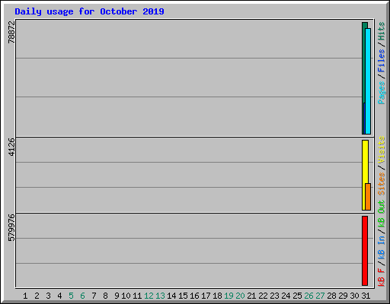This screenshot has width=390, height=304.
Task: Click the red kB F bar for day 31
Action: pyautogui.click(x=365, y=251)
